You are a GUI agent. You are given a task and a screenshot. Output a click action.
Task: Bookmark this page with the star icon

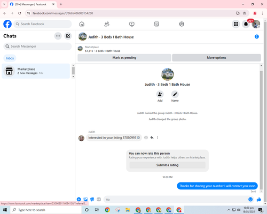[245, 13]
